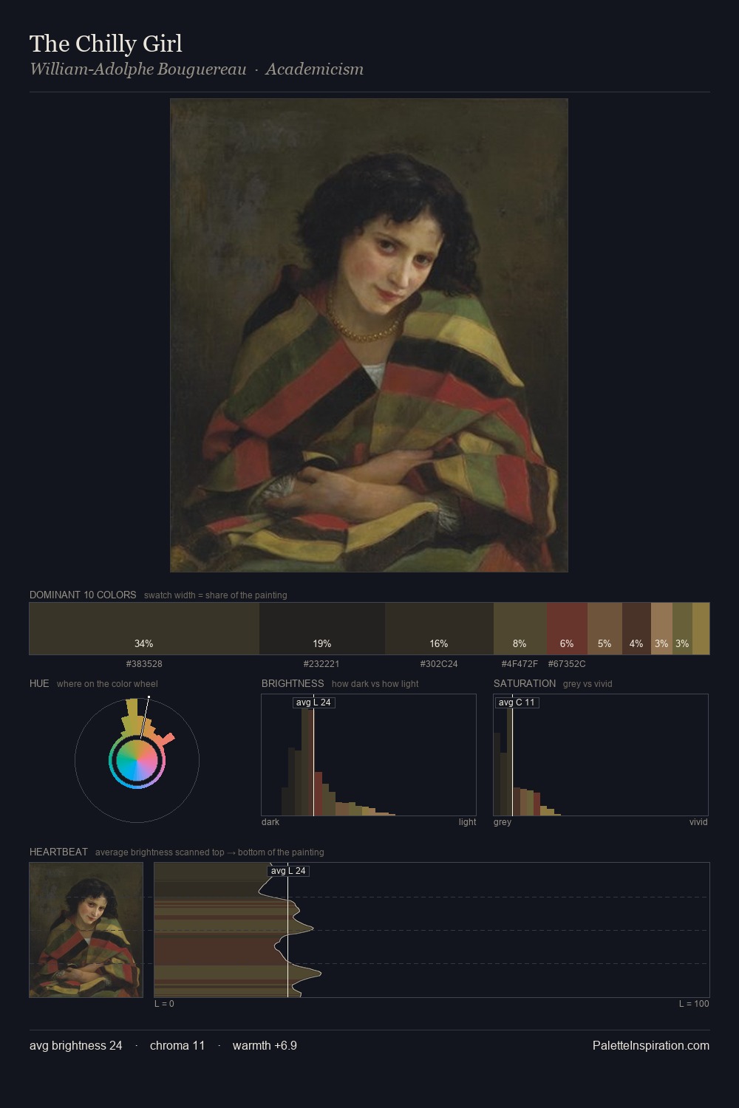
Task: Click the 'vivid' saturation axis label
Action: (x=698, y=822)
